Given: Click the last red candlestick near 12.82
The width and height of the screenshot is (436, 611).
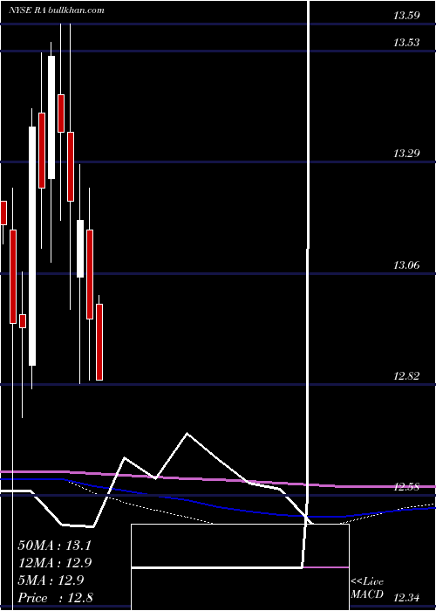Looking at the screenshot, I should click(x=99, y=342).
